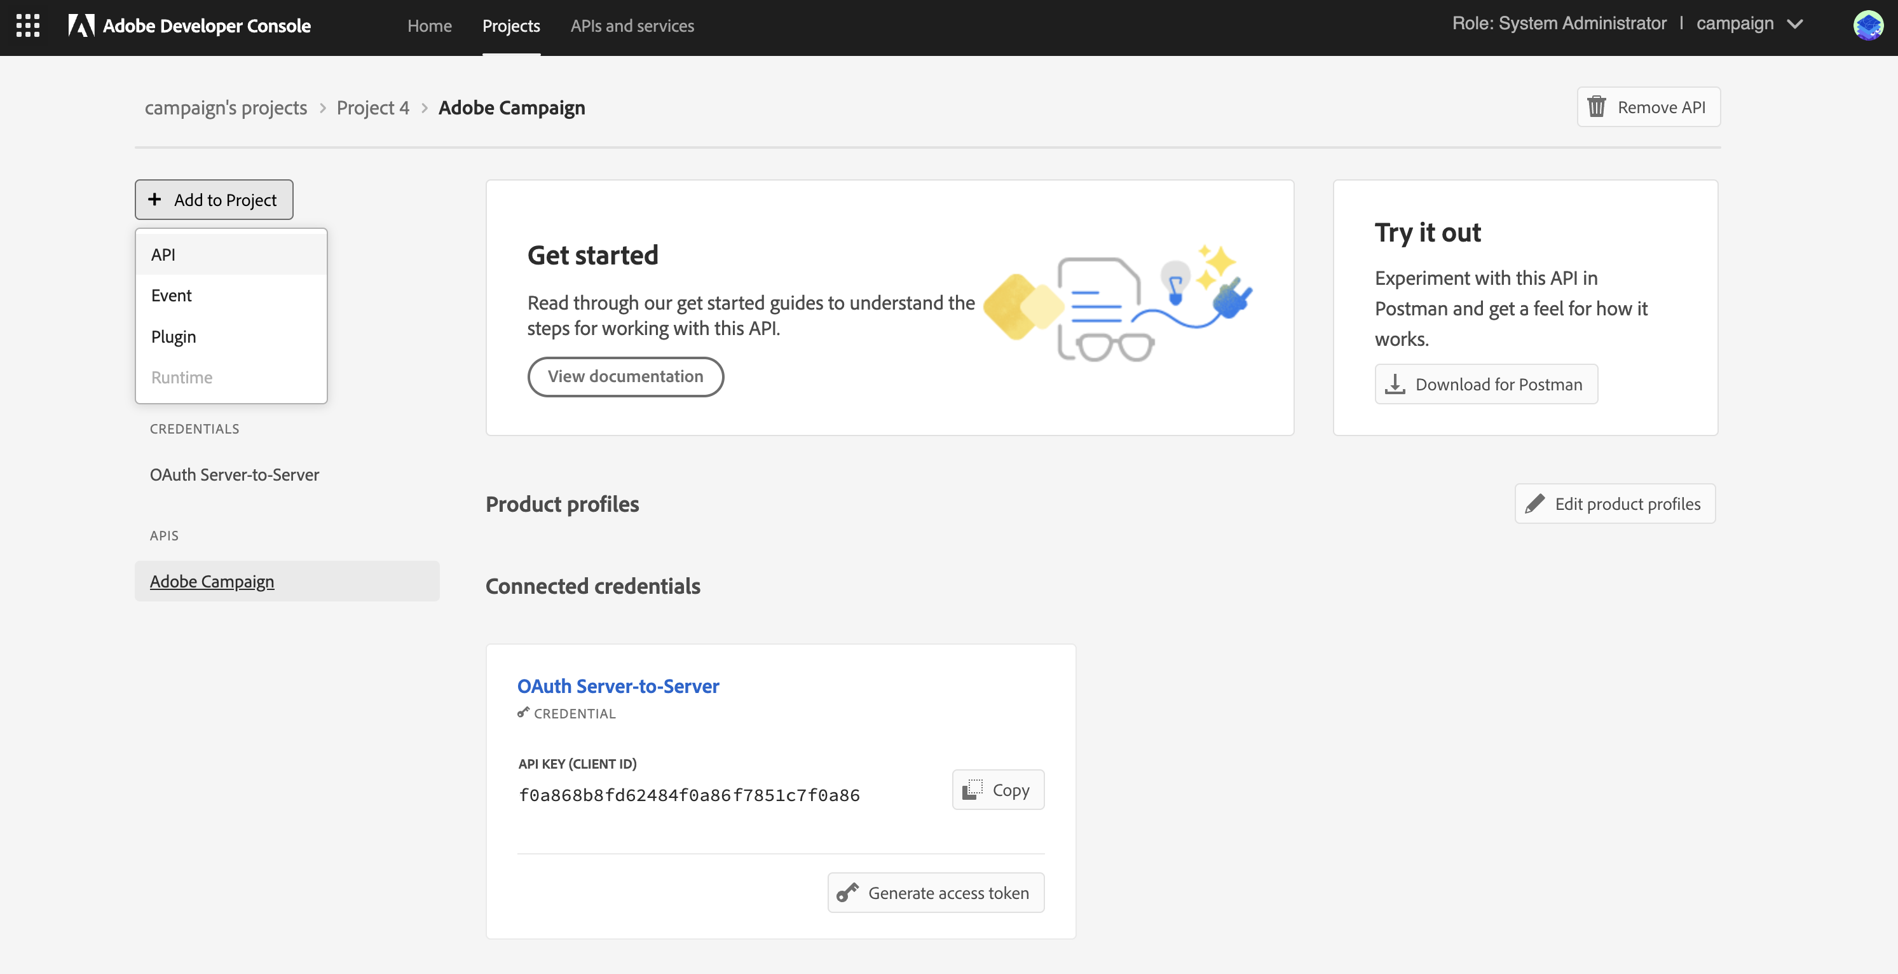Open the APIs and services tab

[x=632, y=26]
